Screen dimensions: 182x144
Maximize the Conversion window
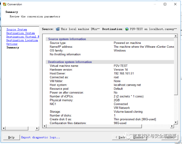[x=165, y=4]
